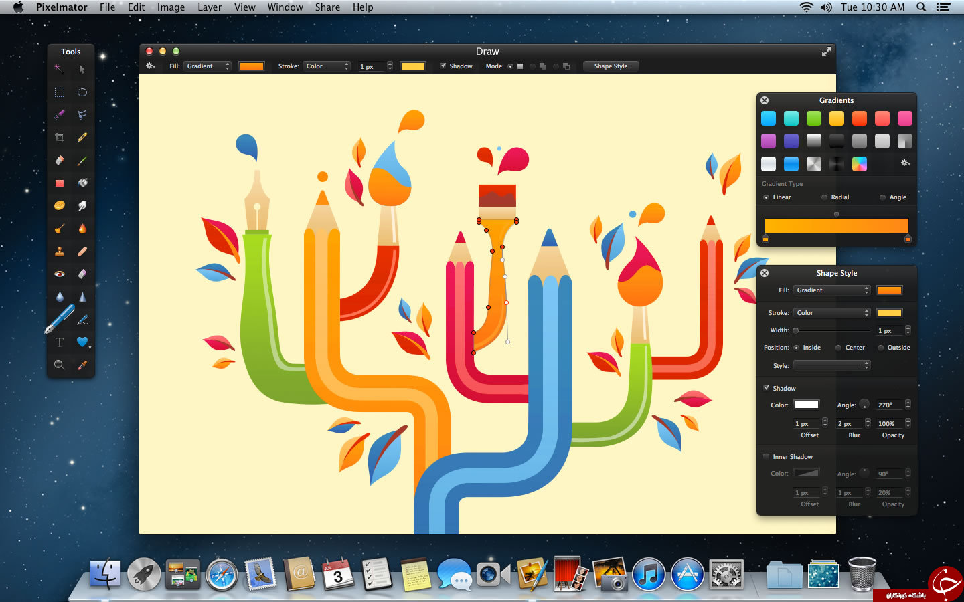Open the Share menu

(x=327, y=7)
